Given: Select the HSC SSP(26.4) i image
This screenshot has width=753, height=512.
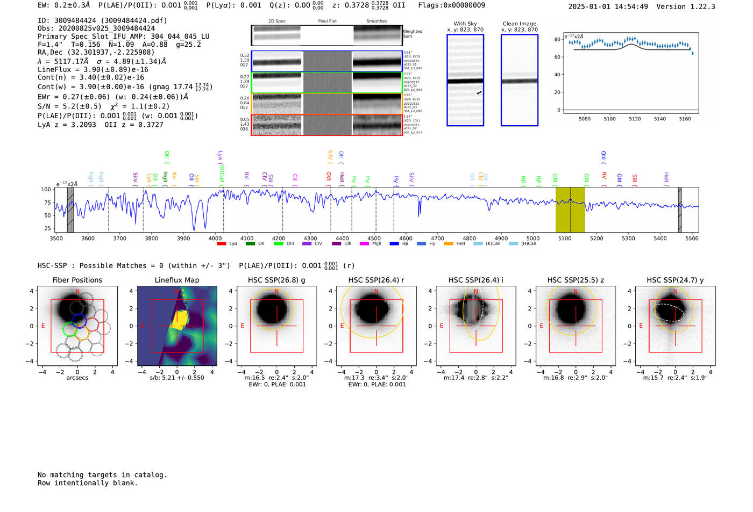Looking at the screenshot, I should (476, 326).
